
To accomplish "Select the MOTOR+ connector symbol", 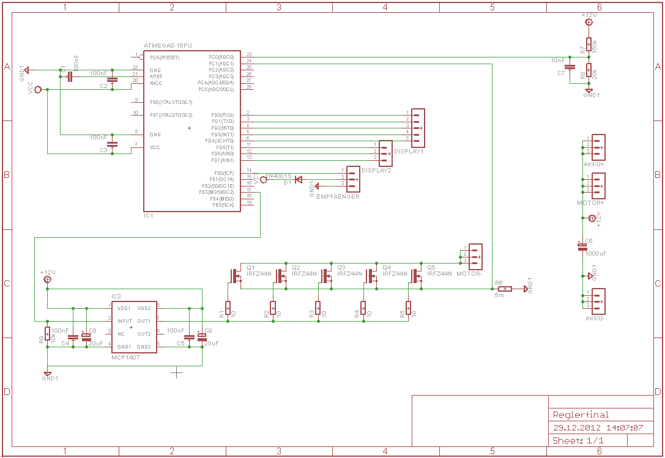I will point(598,186).
